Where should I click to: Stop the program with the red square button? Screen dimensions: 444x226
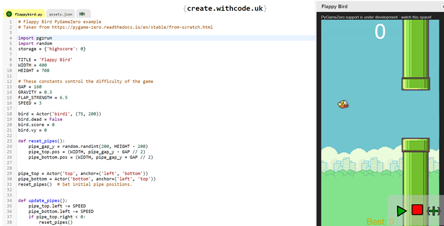pos(417,210)
